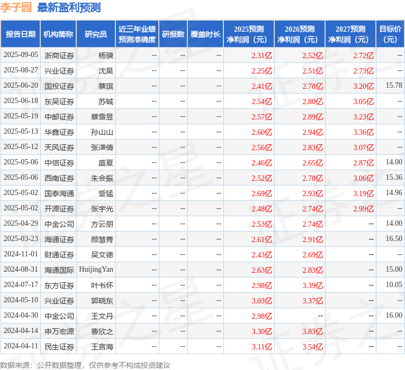Click researcher name 沈昊
This screenshot has width=405, height=370.
click(106, 71)
